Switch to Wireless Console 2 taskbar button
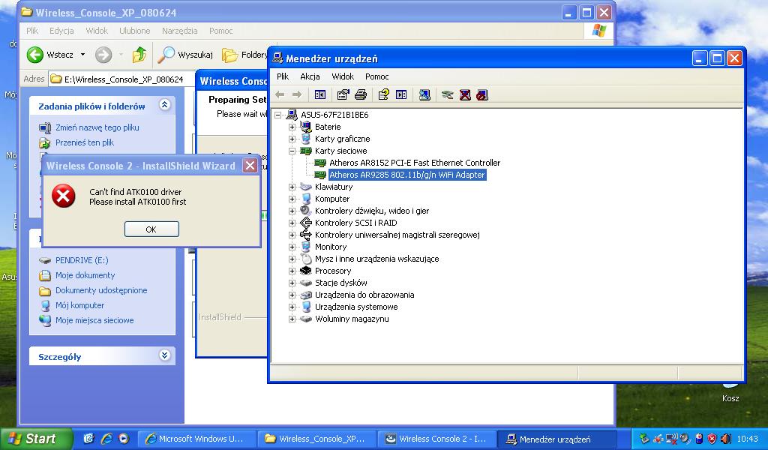This screenshot has width=768, height=450. point(437,439)
